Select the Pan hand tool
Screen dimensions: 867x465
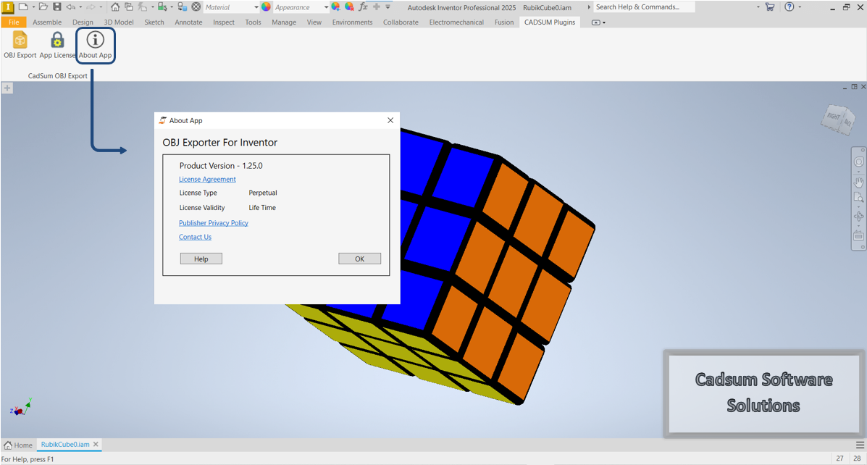[859, 181]
